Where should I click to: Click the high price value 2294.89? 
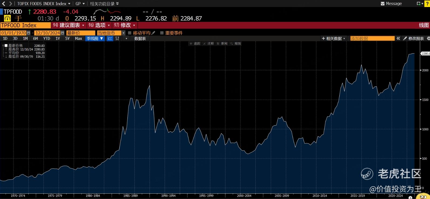[121, 18]
